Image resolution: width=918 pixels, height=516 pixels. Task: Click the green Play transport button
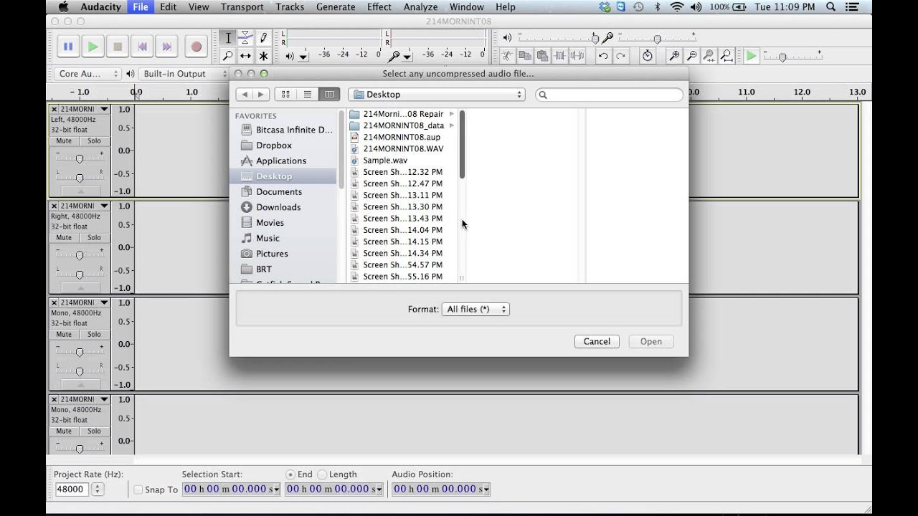click(x=93, y=47)
